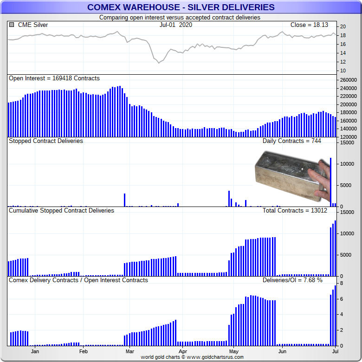The width and height of the screenshot is (362, 362).
Task: Click the Daily Contracts = 744 value
Action: pyautogui.click(x=292, y=141)
